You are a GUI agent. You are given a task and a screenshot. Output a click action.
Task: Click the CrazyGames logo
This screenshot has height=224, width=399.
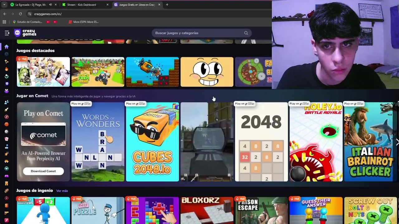(x=26, y=33)
